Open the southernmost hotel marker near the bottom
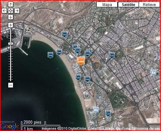Screen dimensions: 161x131 pos(108,113)
